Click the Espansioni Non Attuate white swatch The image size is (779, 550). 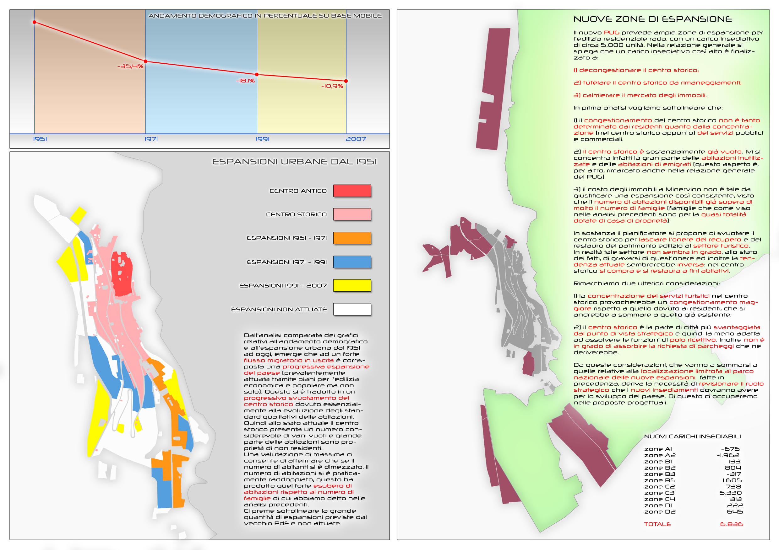352,309
